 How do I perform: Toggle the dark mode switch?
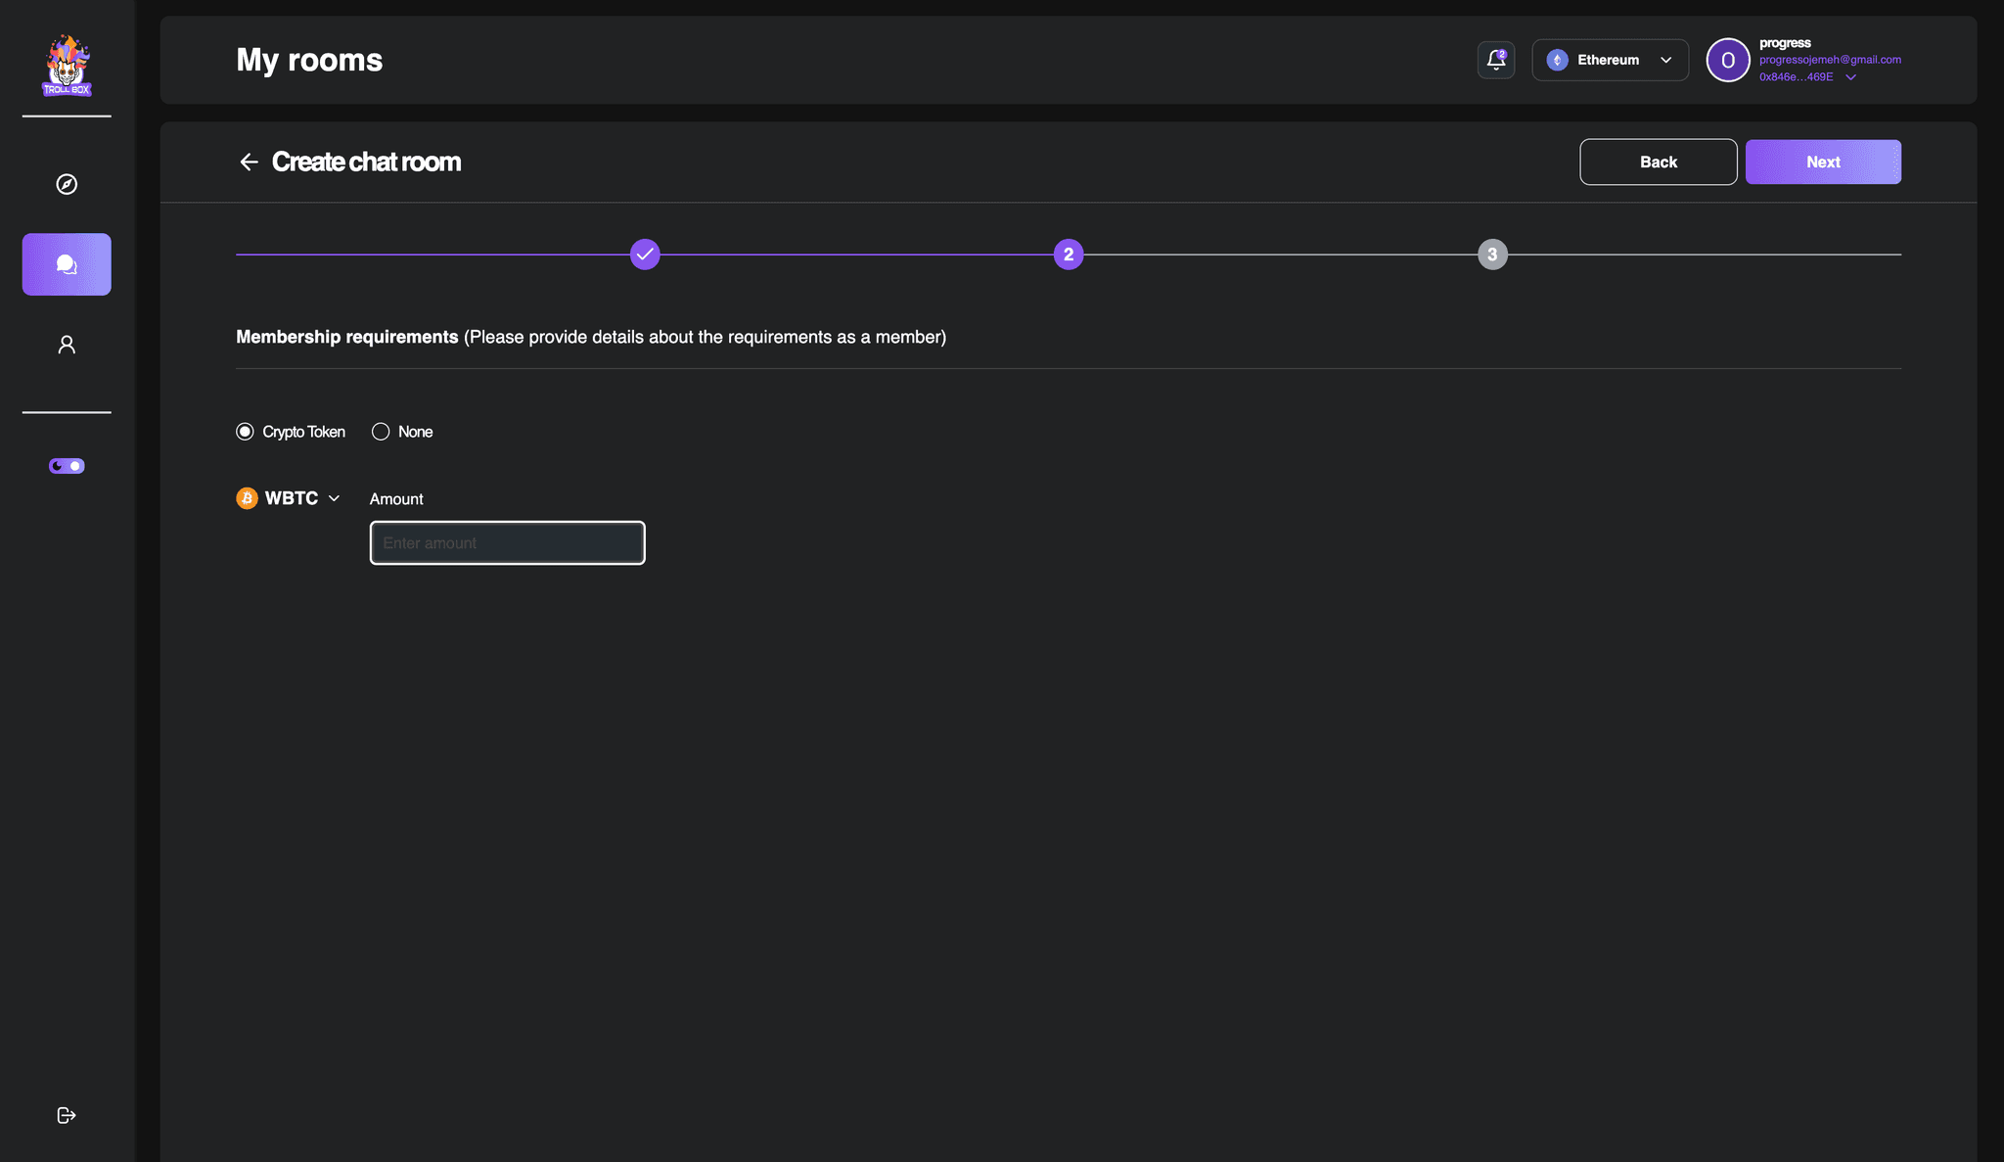click(67, 466)
